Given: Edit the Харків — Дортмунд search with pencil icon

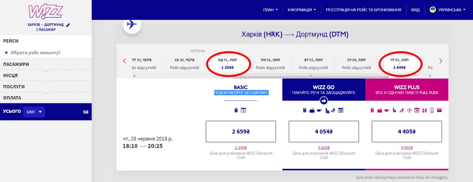Looking at the screenshot, I should pos(68,25).
